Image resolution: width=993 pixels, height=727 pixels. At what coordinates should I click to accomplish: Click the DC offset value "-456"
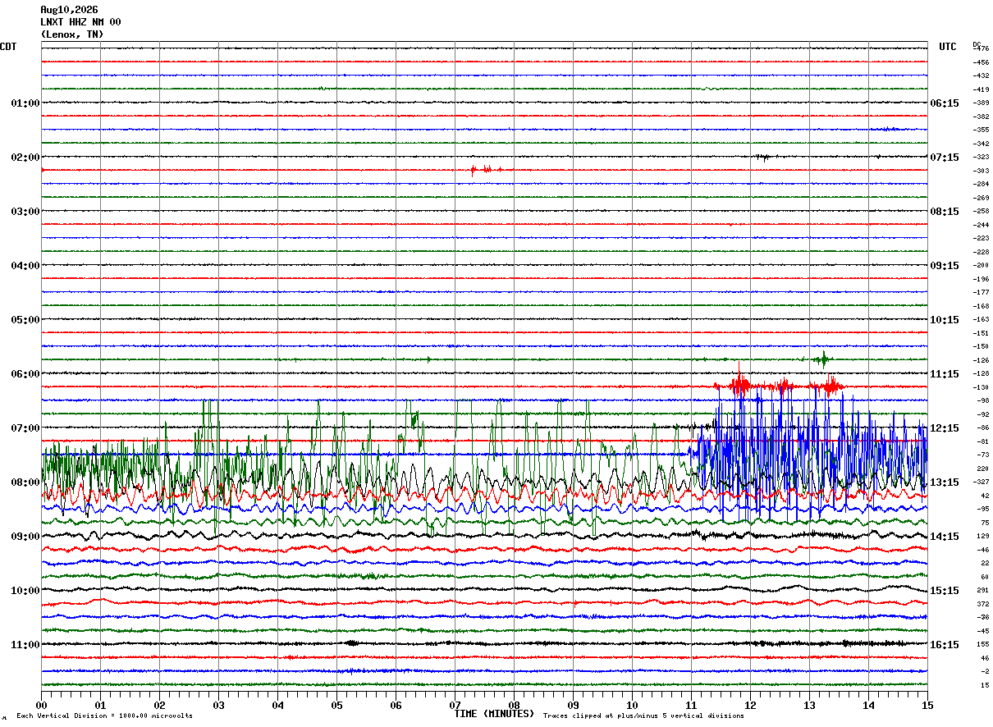coord(981,62)
